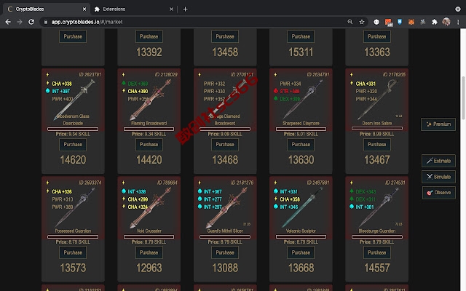Open the MetaMask fox extension
The image size is (466, 291).
click(411, 22)
